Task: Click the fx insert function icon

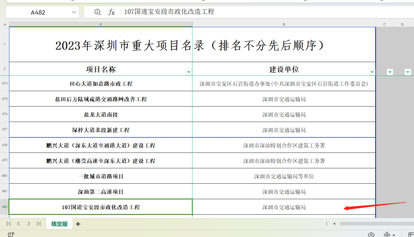Action: (112, 12)
